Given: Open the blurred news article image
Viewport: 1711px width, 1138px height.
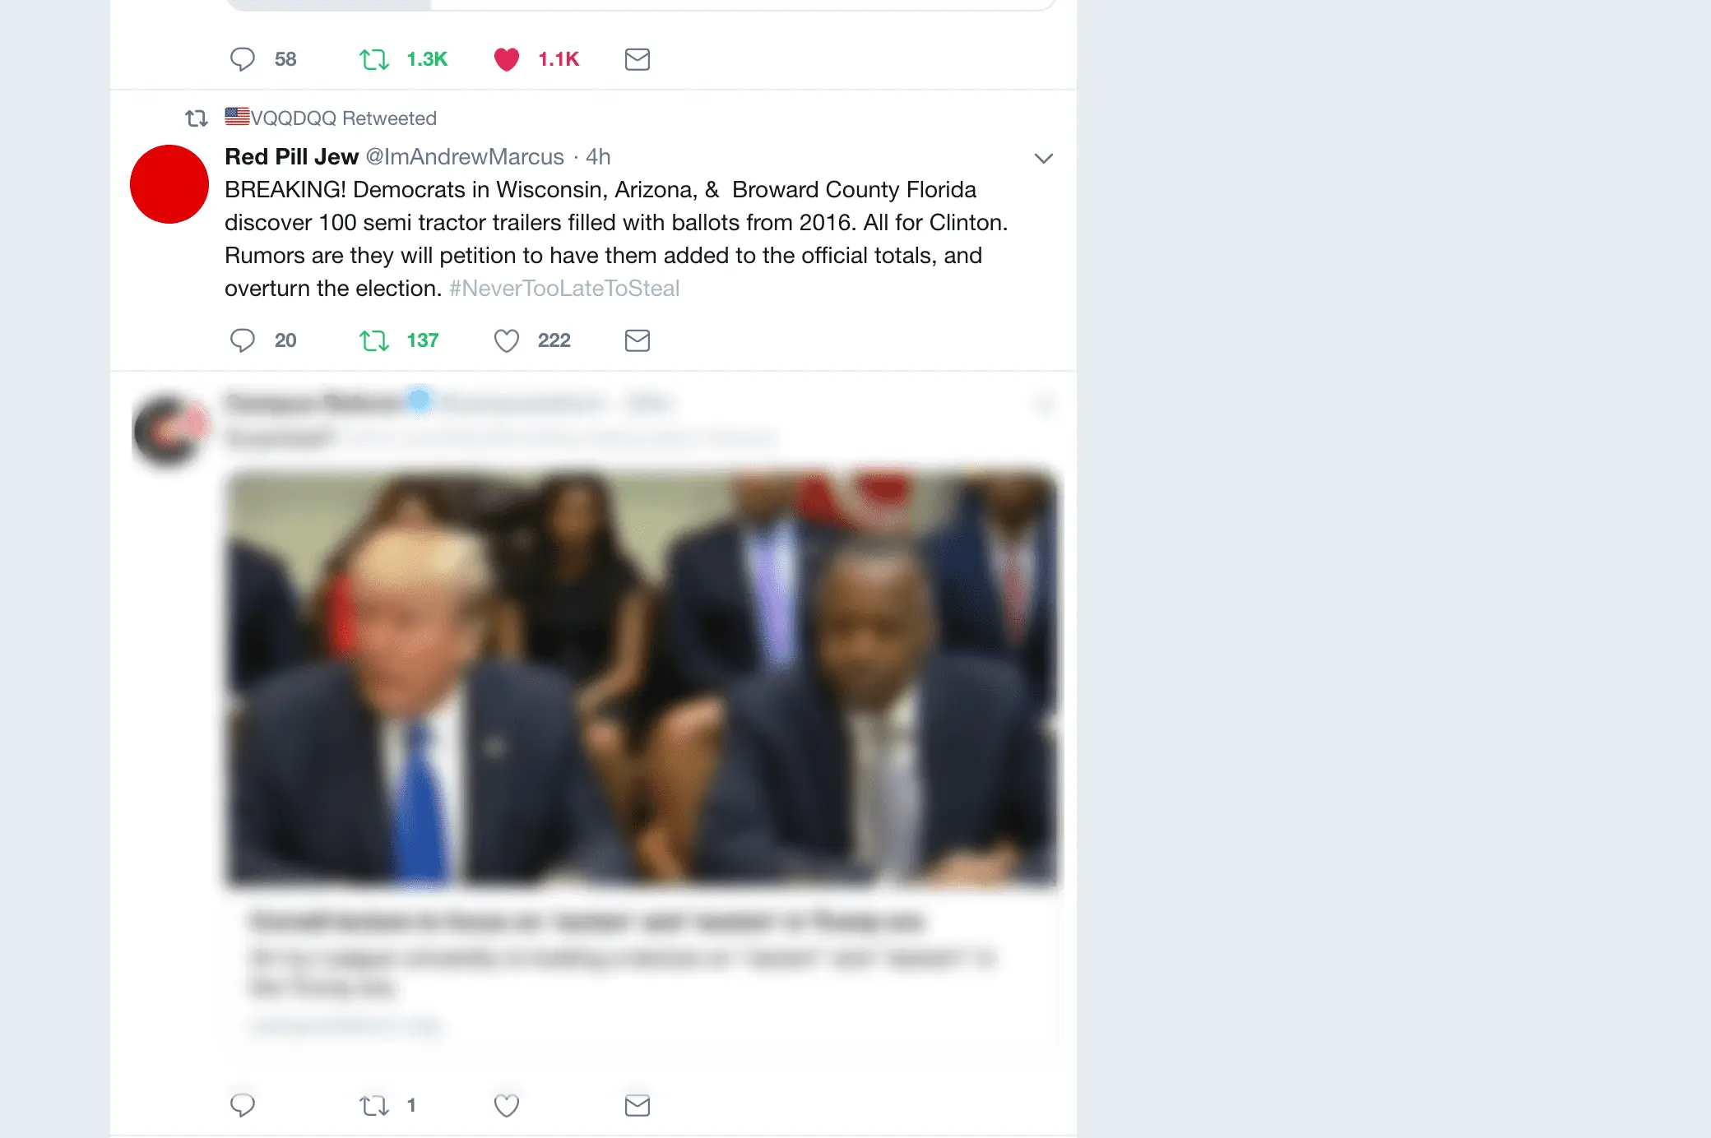Looking at the screenshot, I should [642, 678].
